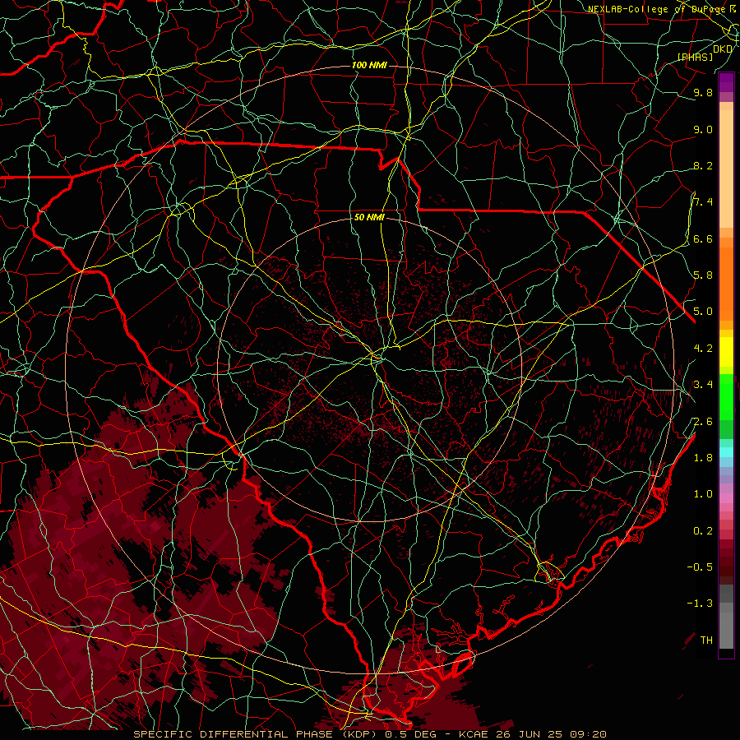Select the 50 NMI range ring label
Screen dimensions: 740x740
pyautogui.click(x=369, y=217)
